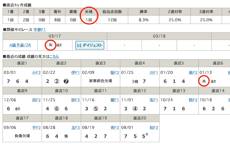Select the 着外 value 8回

(57, 20)
